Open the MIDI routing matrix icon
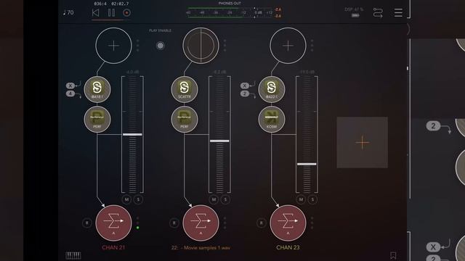Viewport: 465px width, 261px height. pos(378,13)
